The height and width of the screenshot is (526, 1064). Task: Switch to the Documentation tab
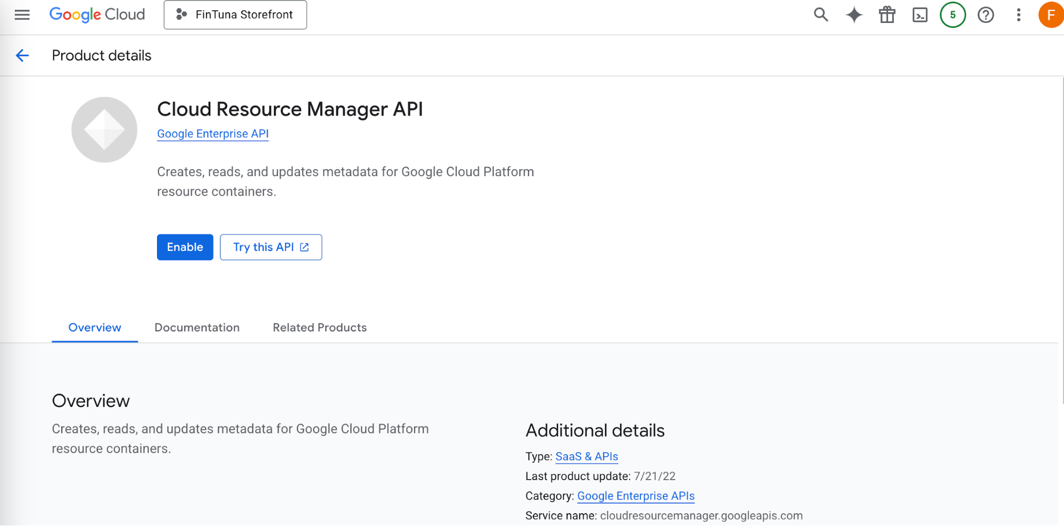(197, 328)
